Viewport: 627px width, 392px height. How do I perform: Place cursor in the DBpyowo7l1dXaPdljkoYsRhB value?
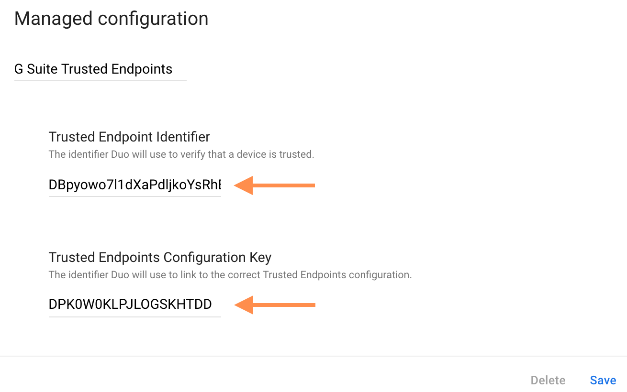[134, 185]
